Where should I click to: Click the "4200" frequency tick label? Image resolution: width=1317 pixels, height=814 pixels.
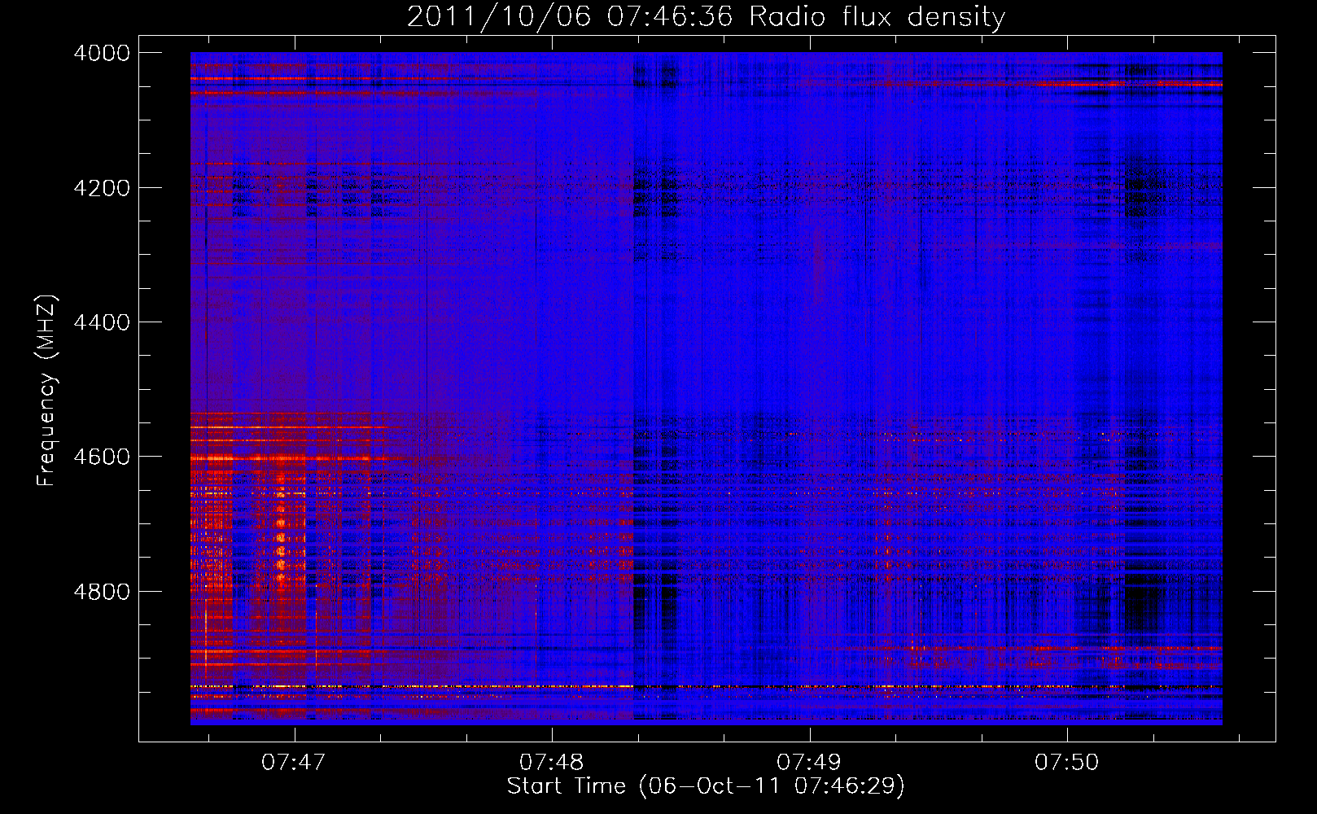[x=102, y=188]
